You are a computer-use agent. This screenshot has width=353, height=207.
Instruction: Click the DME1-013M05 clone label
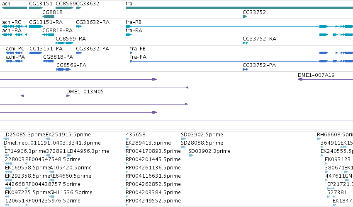85,91
